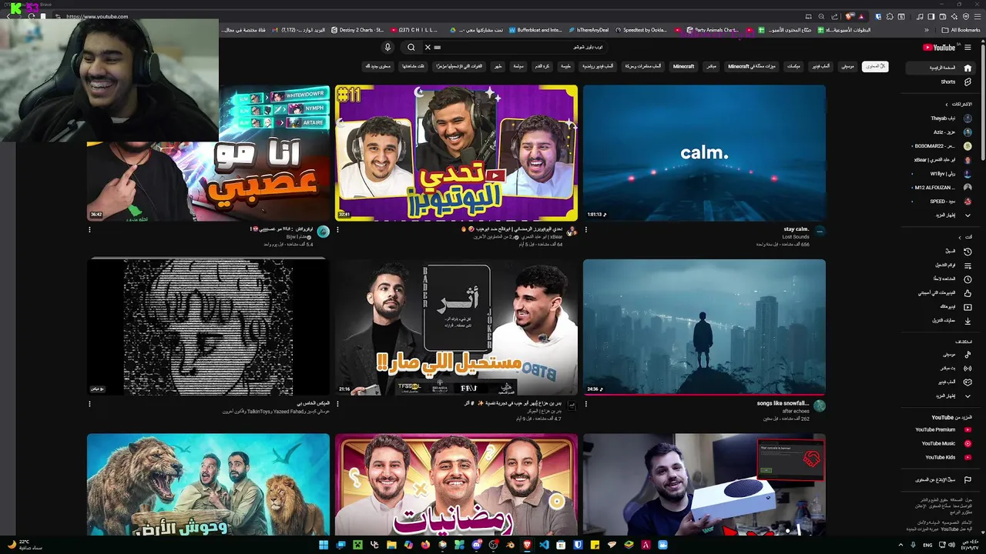Image resolution: width=986 pixels, height=554 pixels.
Task: Select the Live filter chip
Action: click(711, 66)
